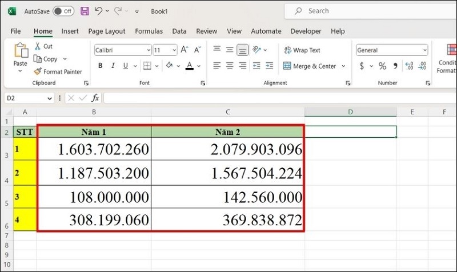The width and height of the screenshot is (457, 272).
Task: Click the Name Box showing D2
Action: click(29, 98)
